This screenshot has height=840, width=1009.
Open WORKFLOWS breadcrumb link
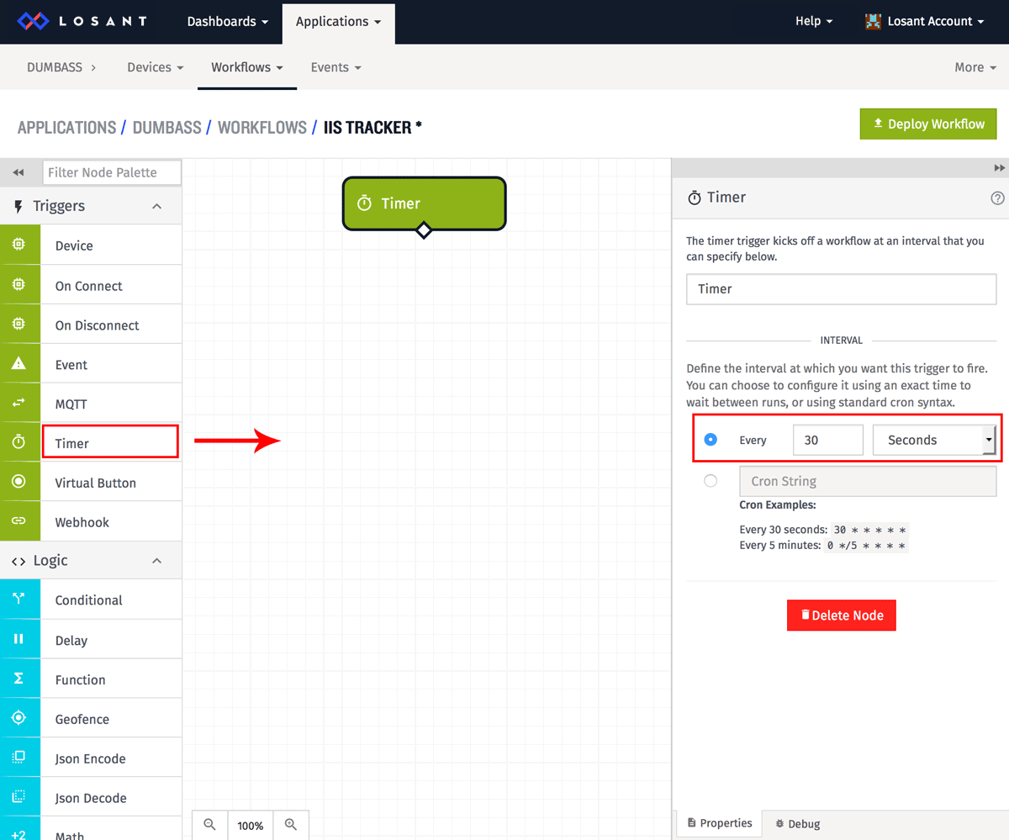click(x=262, y=128)
